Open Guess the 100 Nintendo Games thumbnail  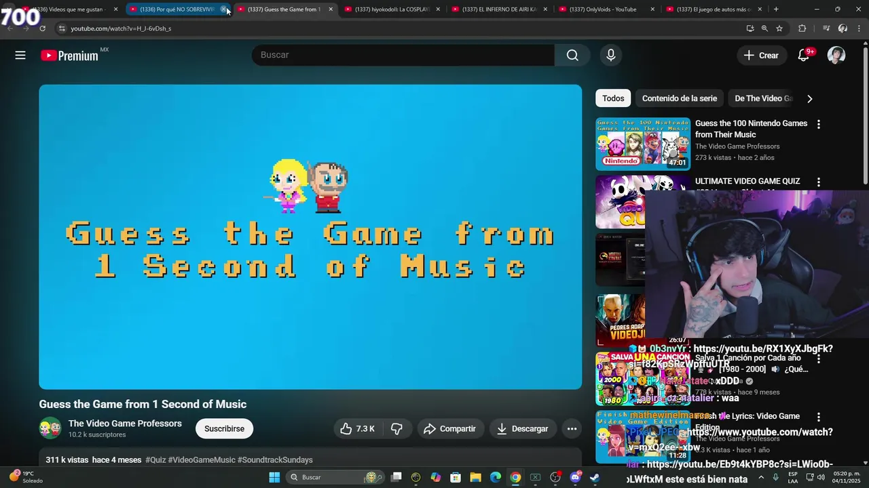pos(643,144)
